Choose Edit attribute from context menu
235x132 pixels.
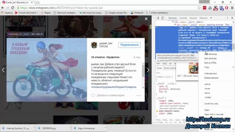coord(210,58)
